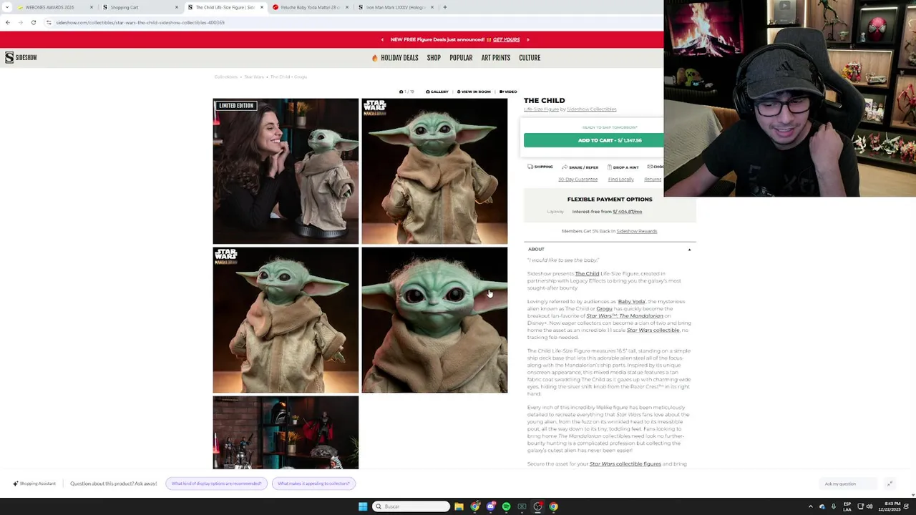This screenshot has width=916, height=515.
Task: Close the WEBONES AWARDS 2026 tab
Action: click(x=92, y=7)
